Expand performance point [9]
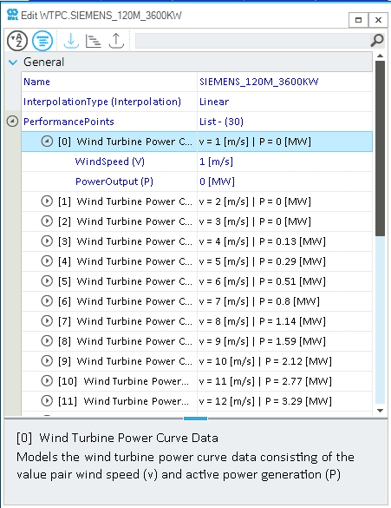 tap(47, 361)
